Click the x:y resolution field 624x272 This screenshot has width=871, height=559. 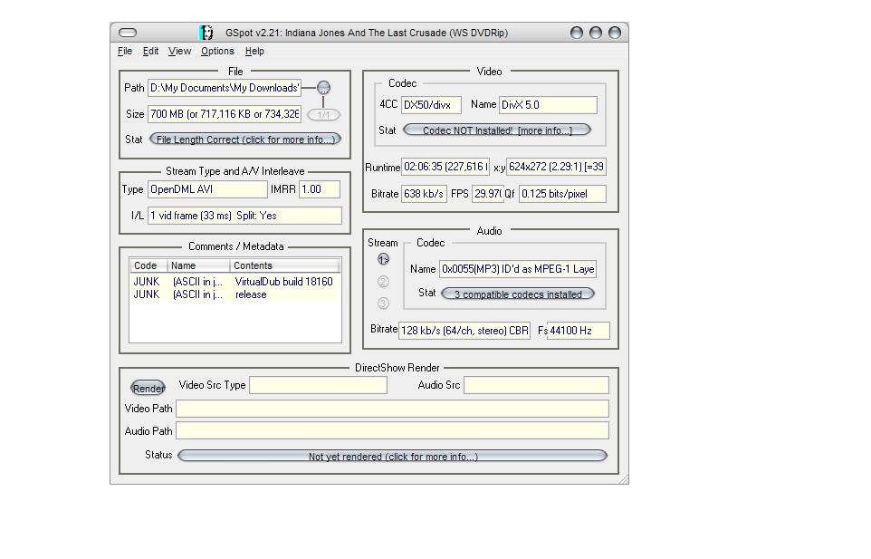click(556, 167)
